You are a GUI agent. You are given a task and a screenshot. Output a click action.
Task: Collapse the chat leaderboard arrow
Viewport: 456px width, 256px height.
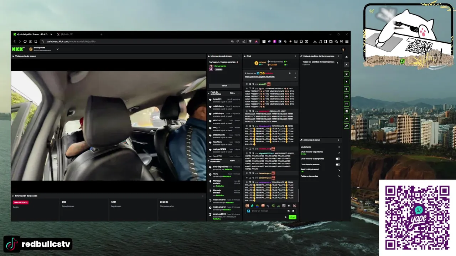(270, 68)
